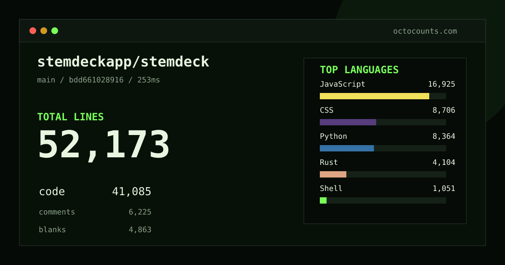Screen dimensions: 505x265
Task: Click the yellow window dot
Action: (x=44, y=31)
